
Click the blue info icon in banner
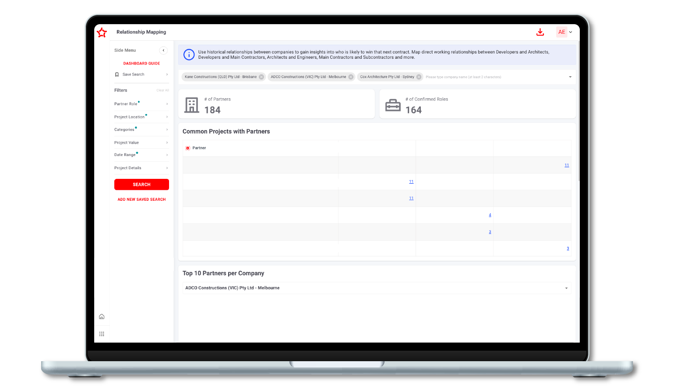coord(189,55)
